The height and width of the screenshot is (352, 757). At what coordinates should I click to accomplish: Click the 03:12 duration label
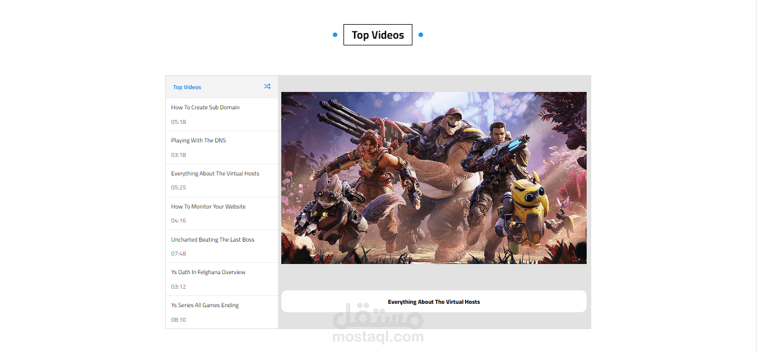click(179, 286)
